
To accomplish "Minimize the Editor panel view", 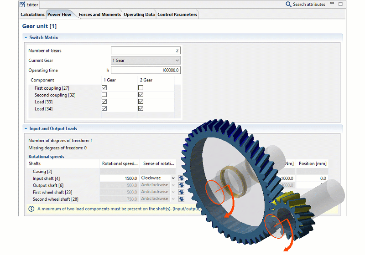I will [x=332, y=4].
